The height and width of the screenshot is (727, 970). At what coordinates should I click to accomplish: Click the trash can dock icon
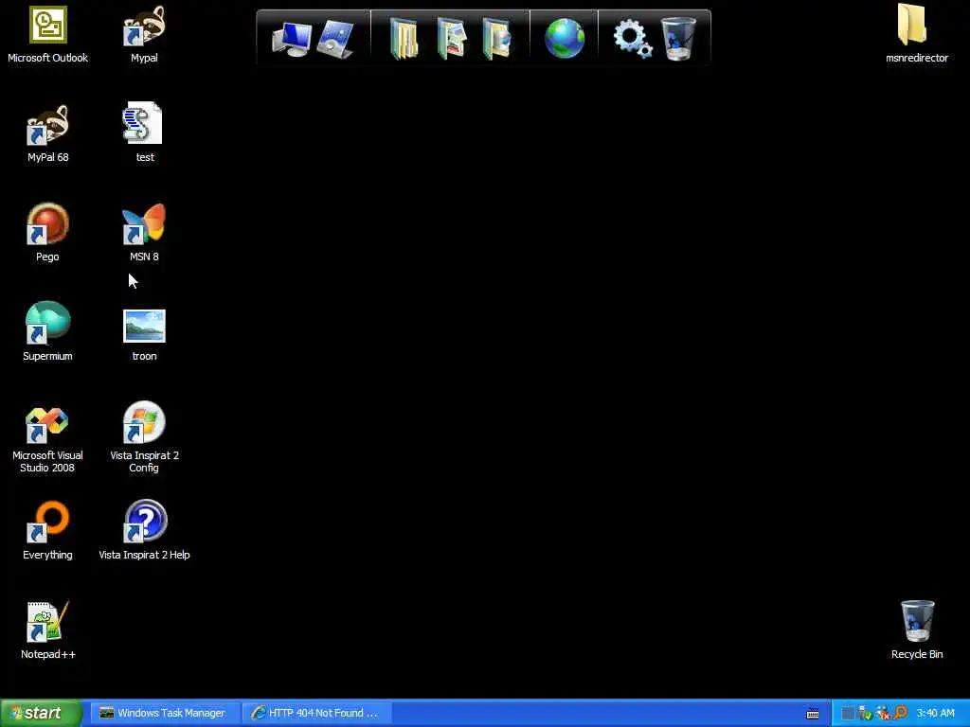point(678,39)
